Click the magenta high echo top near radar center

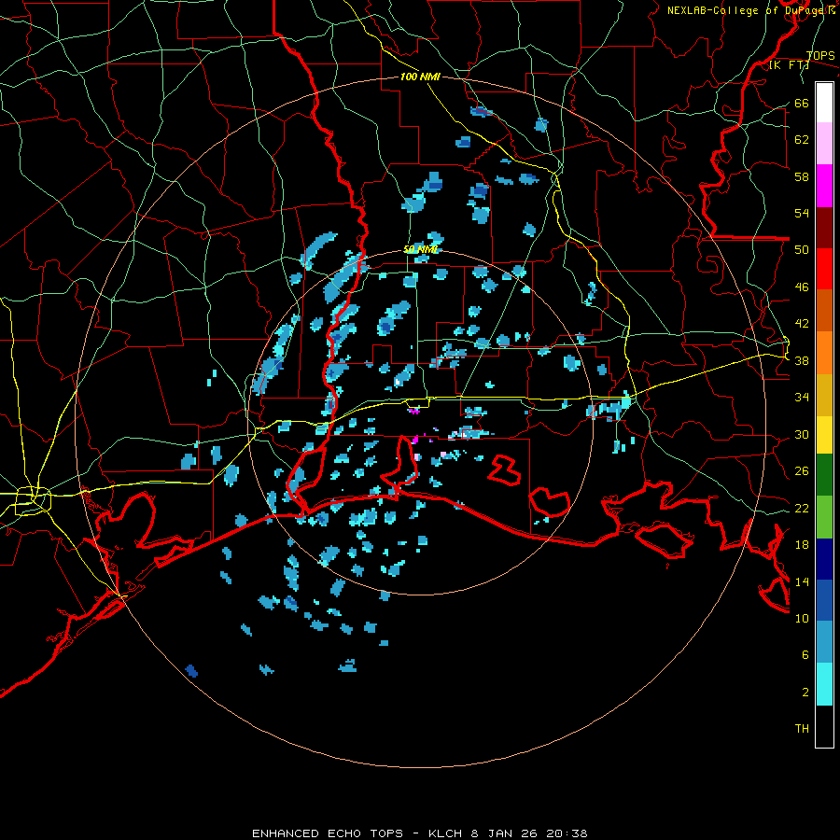[x=413, y=411]
